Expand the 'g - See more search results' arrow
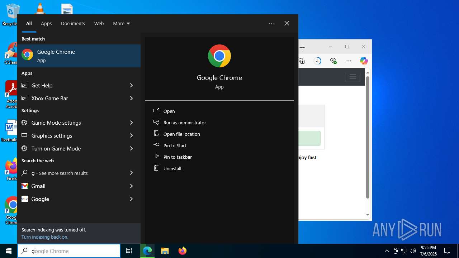 [x=131, y=173]
